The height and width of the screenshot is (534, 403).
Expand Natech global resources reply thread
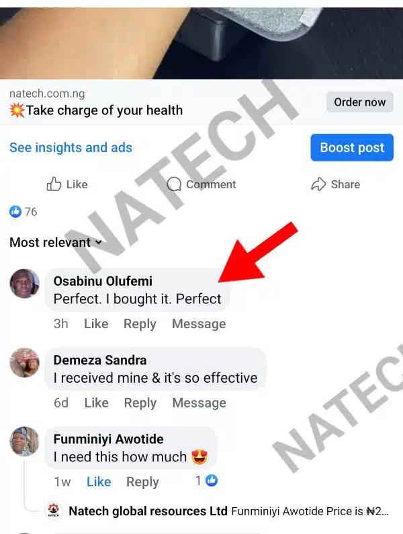228,511
